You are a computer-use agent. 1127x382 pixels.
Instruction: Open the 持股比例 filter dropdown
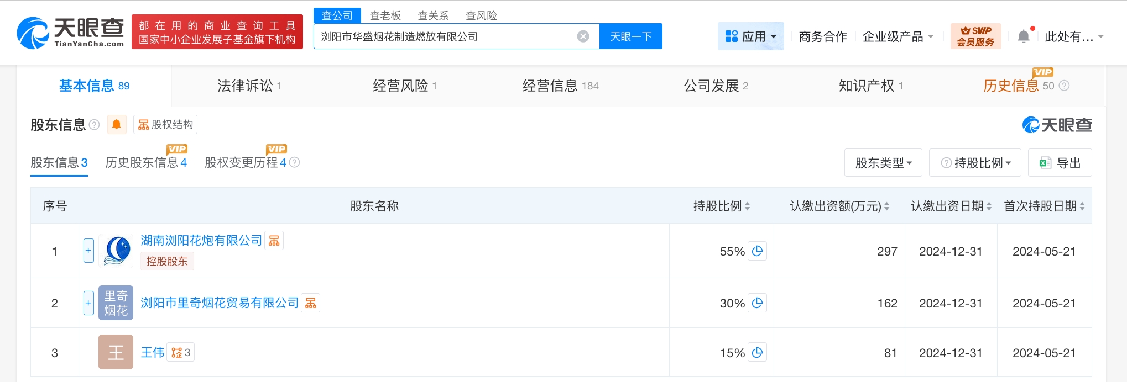point(975,163)
